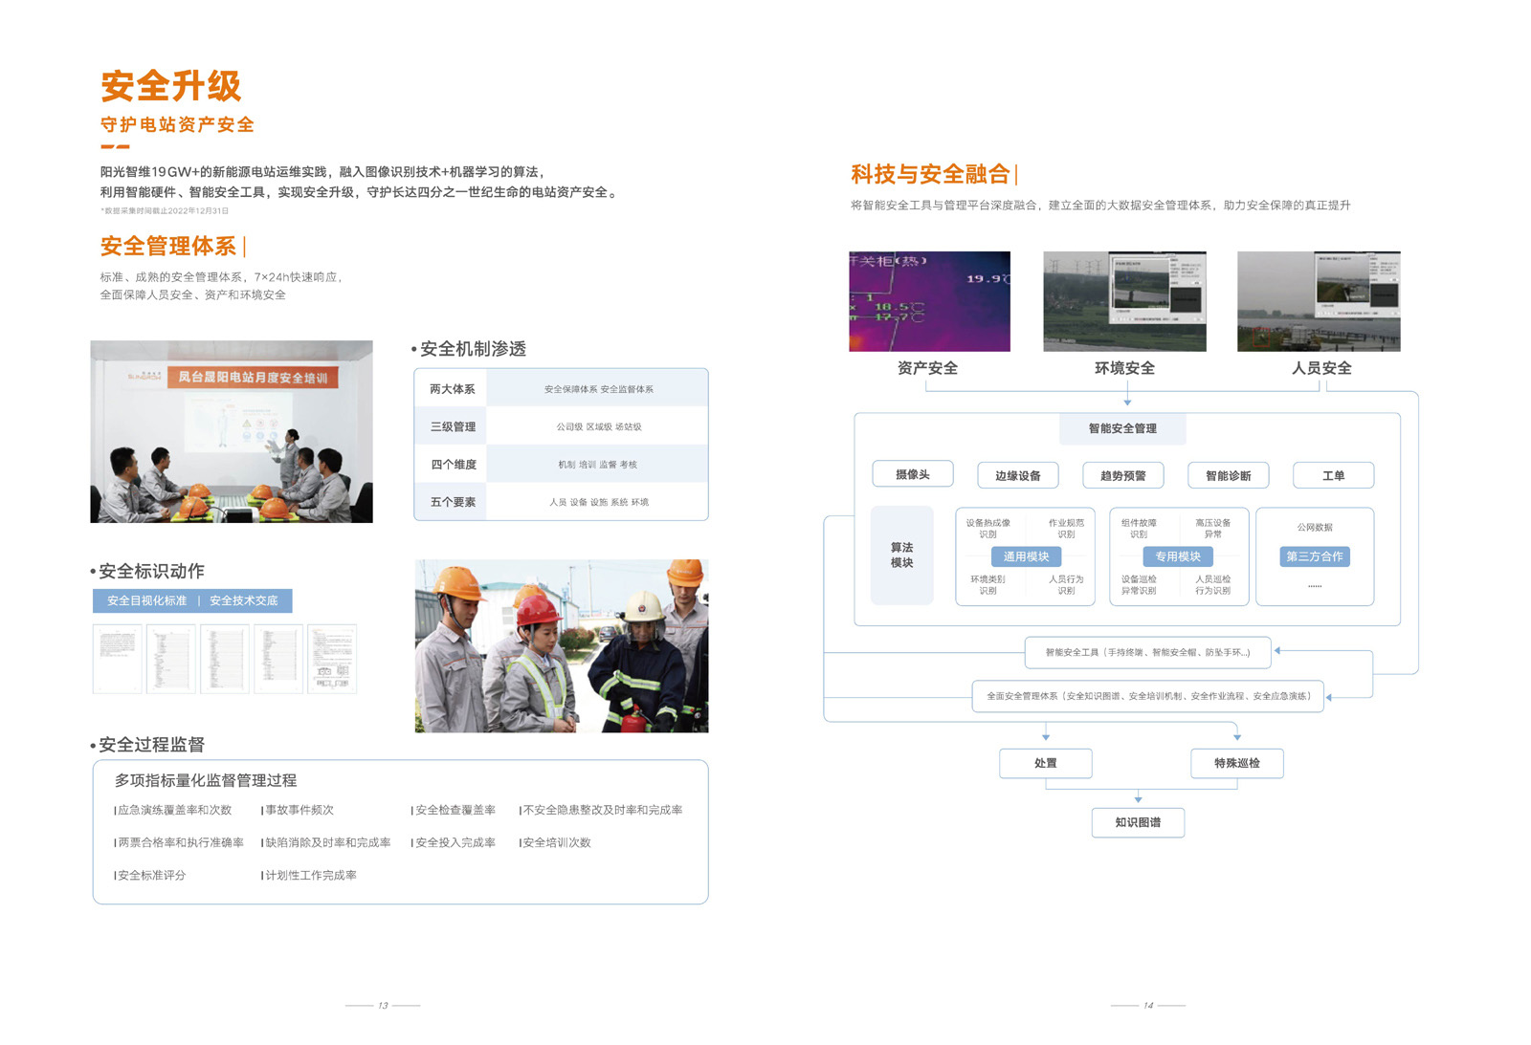Click 作业规范识别 text
This screenshot has width=1531, height=1045.
(1066, 529)
